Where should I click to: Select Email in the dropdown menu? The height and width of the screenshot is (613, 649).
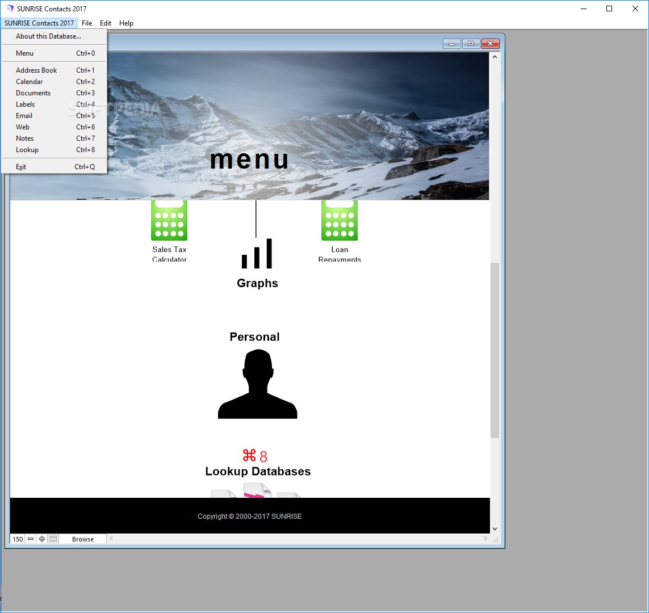(54, 116)
